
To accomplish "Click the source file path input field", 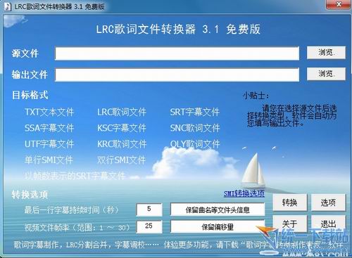I will pos(177,53).
